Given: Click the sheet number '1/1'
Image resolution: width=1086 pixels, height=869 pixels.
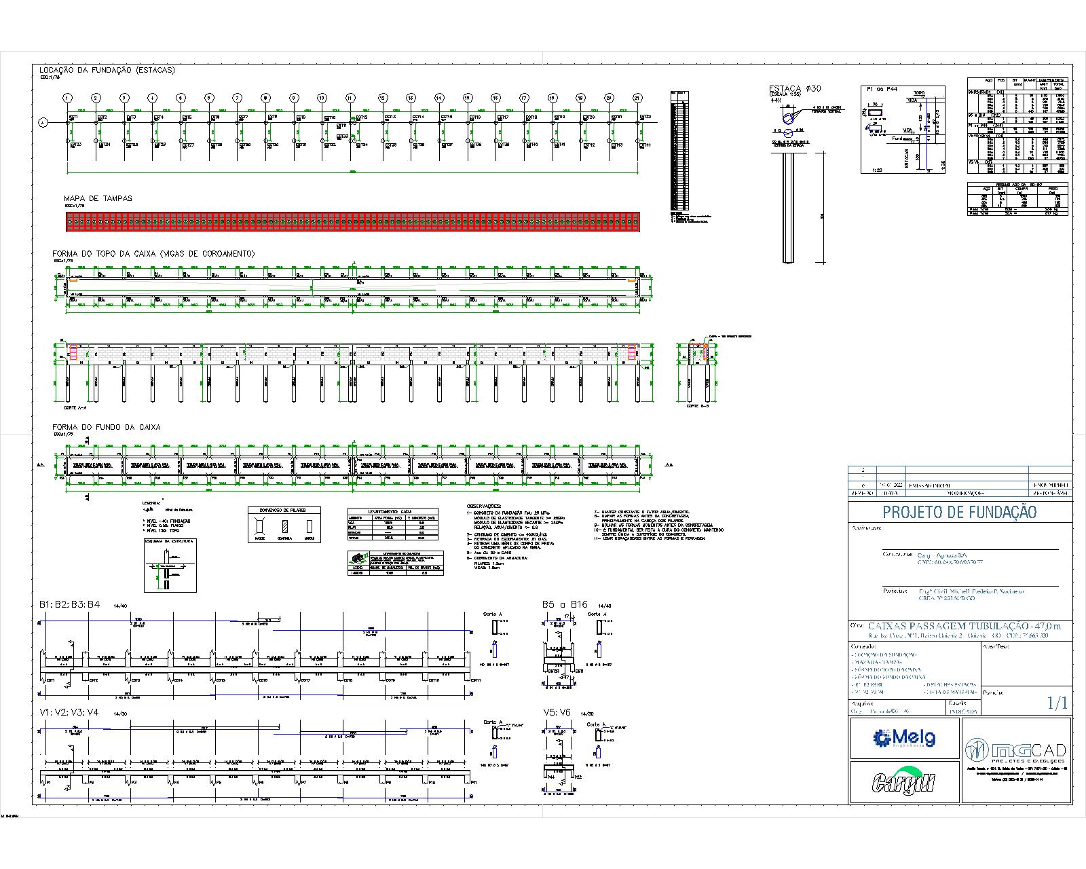Looking at the screenshot, I should (1057, 703).
